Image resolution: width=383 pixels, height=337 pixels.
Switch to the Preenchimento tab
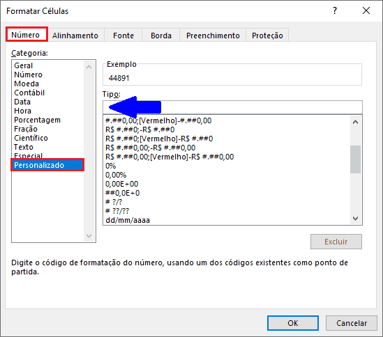pos(213,36)
